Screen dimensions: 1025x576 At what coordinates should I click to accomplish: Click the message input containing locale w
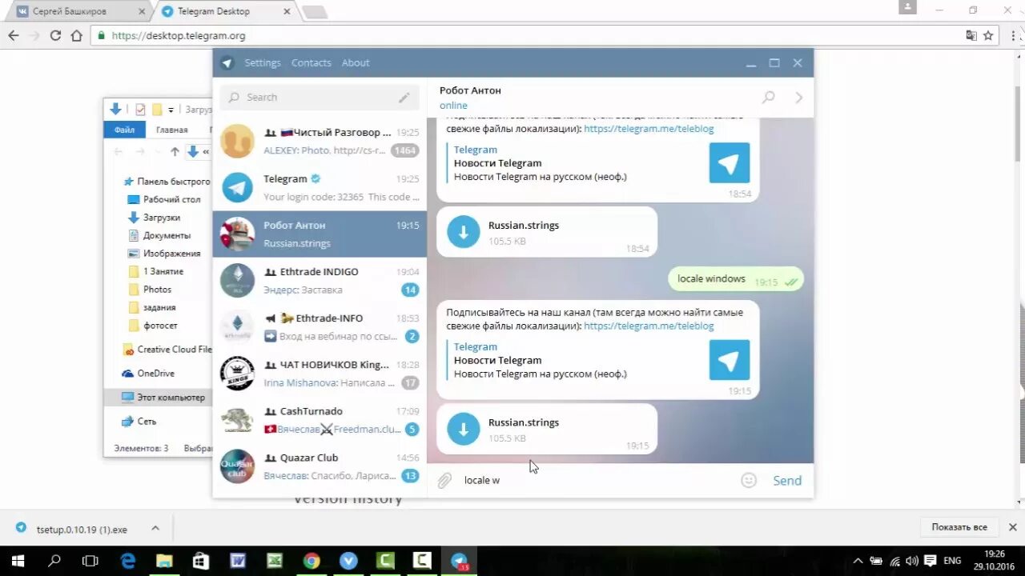[597, 480]
